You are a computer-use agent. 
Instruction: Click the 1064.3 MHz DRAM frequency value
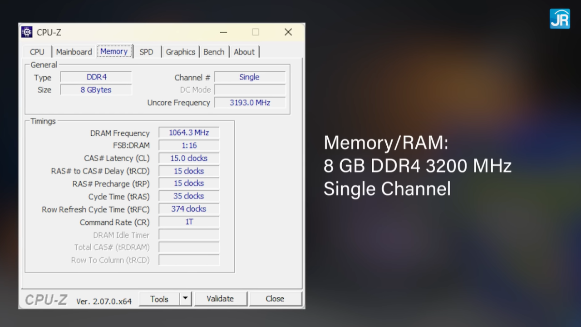click(189, 133)
